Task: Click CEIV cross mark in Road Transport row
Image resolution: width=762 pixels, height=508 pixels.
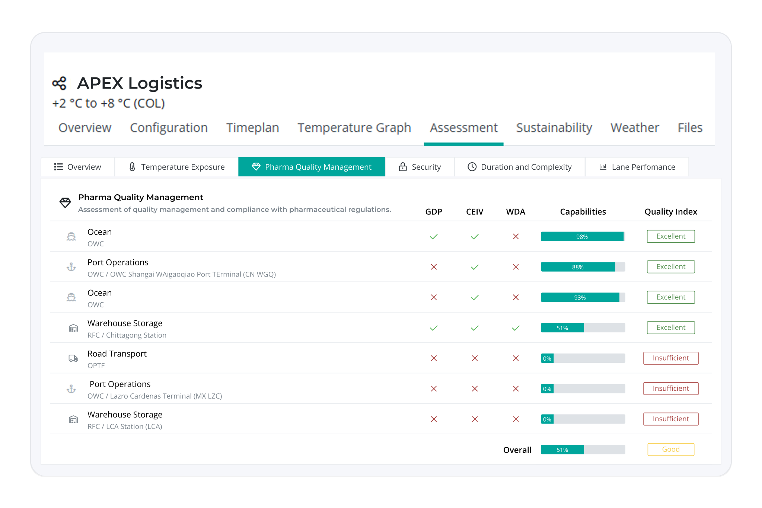Action: coord(475,358)
